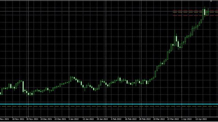Click the chart shift triangle marker
The image size is (218, 122).
tap(211, 1)
